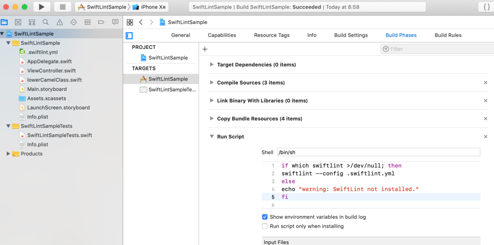This screenshot has width=494, height=245.
Task: Show the Test navigator diamond icon
Action: 74,22
